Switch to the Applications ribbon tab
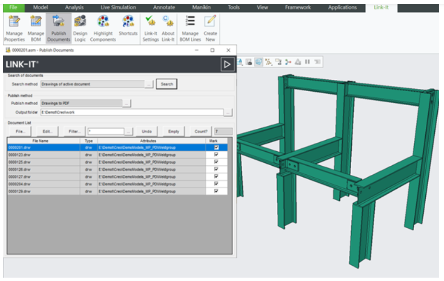Screen dimensions: 444x281 342,8
